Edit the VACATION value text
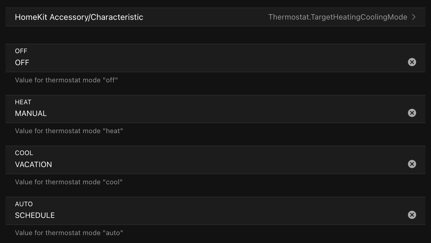This screenshot has width=431, height=243. point(34,164)
